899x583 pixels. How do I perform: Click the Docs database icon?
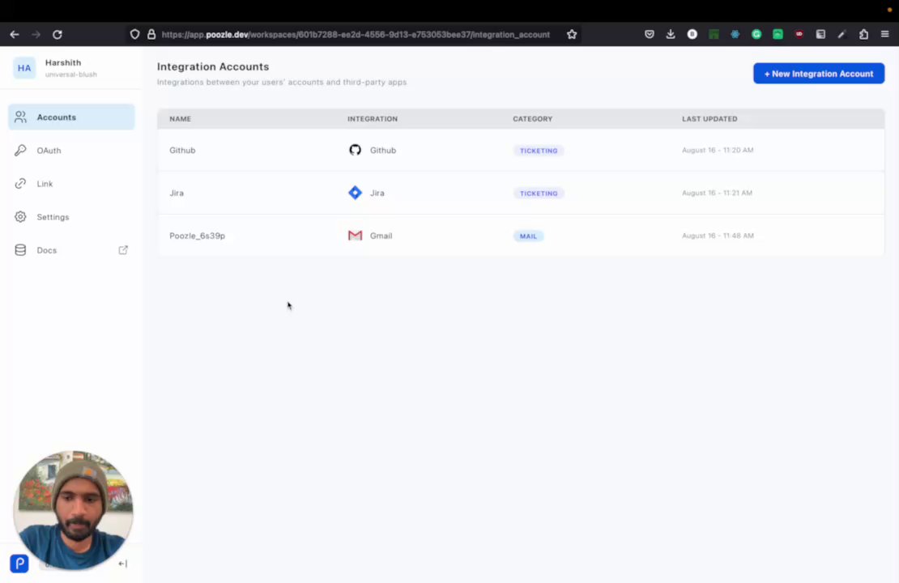20,250
